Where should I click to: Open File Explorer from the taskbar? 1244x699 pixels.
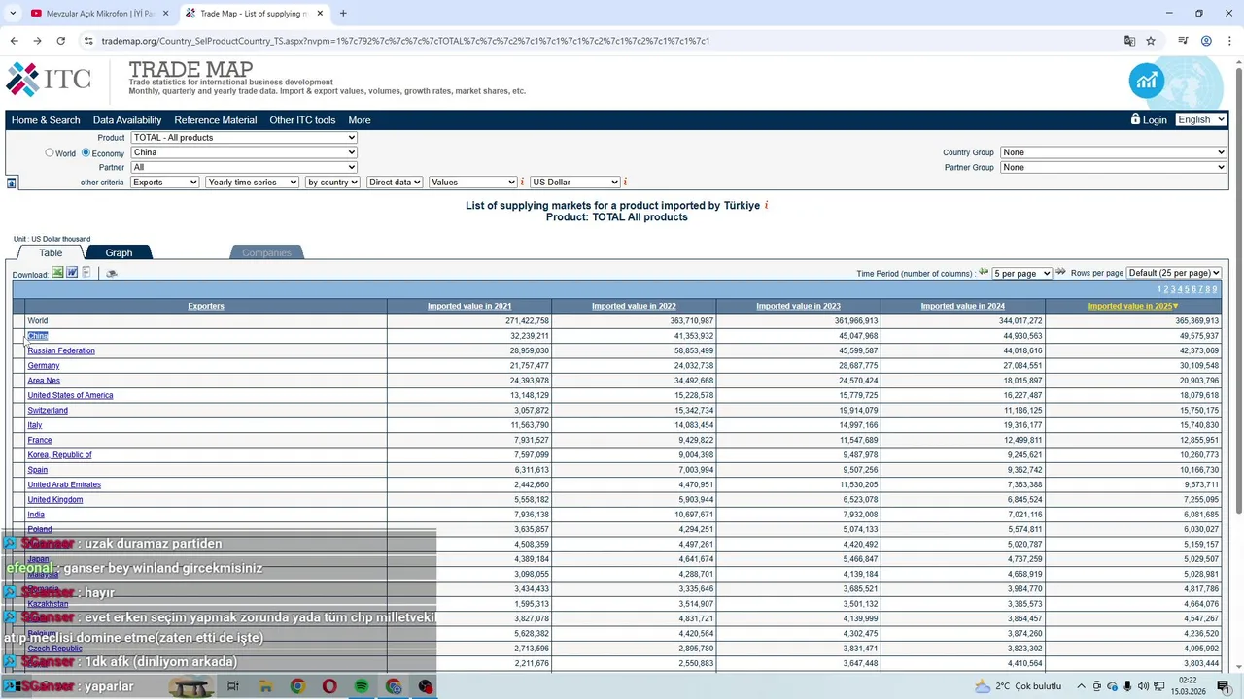point(265,686)
